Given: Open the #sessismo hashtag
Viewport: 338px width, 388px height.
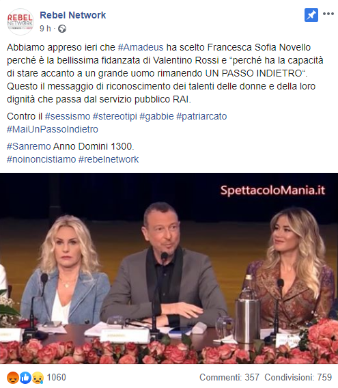Looking at the screenshot, I should [68, 116].
